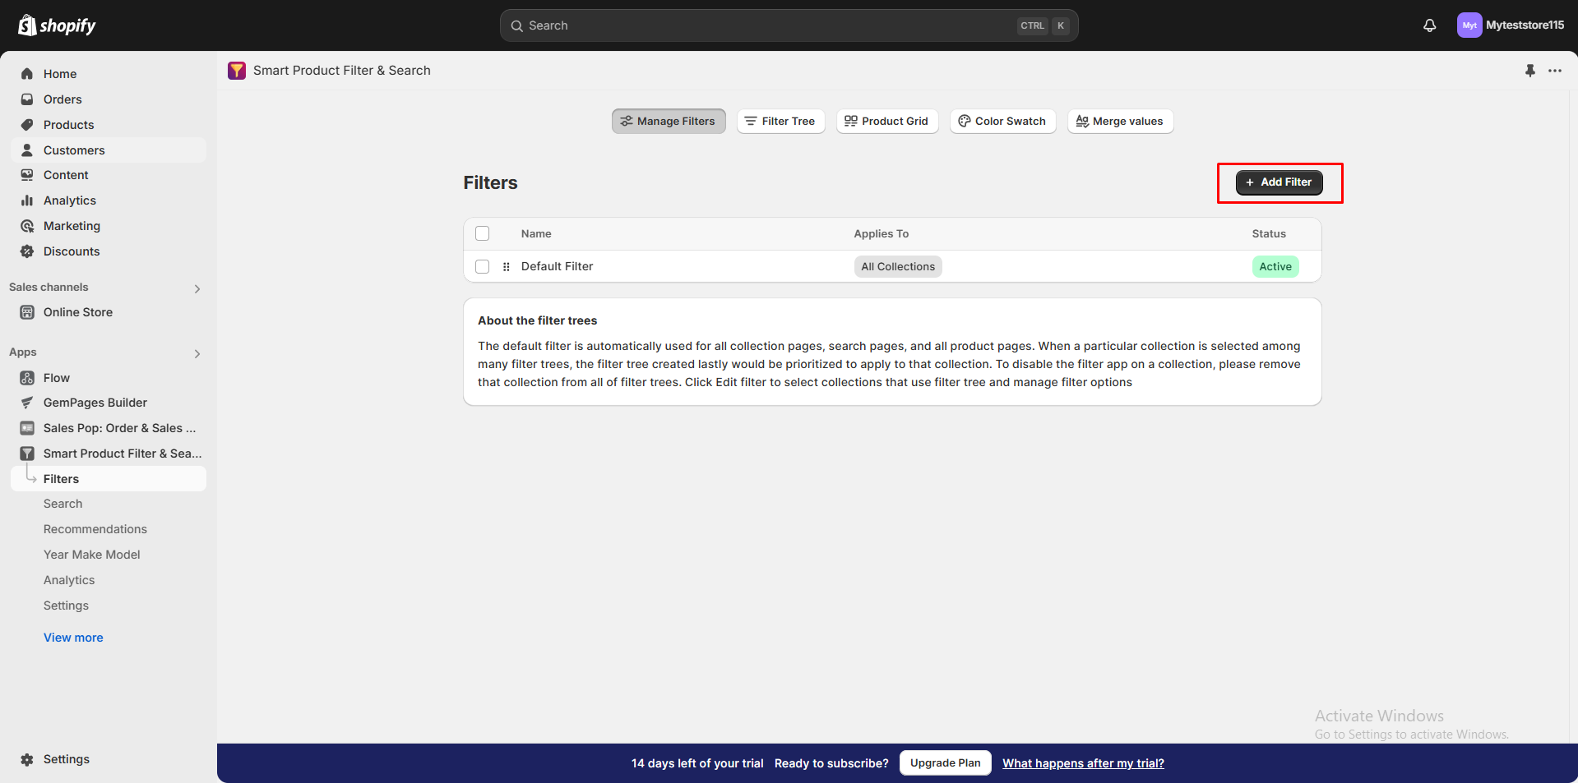The width and height of the screenshot is (1578, 783).
Task: Check the select-all checkbox in table header
Action: click(483, 233)
